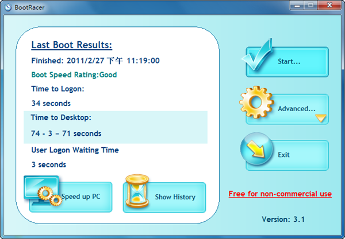Select the Exit button label
This screenshot has width=345, height=239.
pos(283,155)
